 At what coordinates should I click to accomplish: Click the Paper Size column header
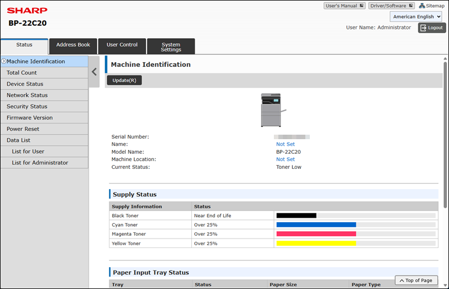click(x=283, y=285)
